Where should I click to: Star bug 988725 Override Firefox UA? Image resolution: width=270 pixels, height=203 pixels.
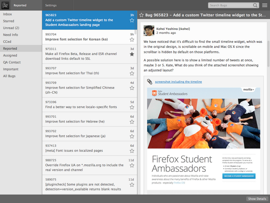click(x=132, y=166)
